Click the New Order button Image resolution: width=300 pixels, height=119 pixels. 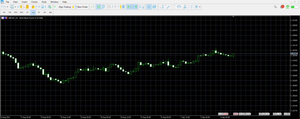(x=81, y=7)
